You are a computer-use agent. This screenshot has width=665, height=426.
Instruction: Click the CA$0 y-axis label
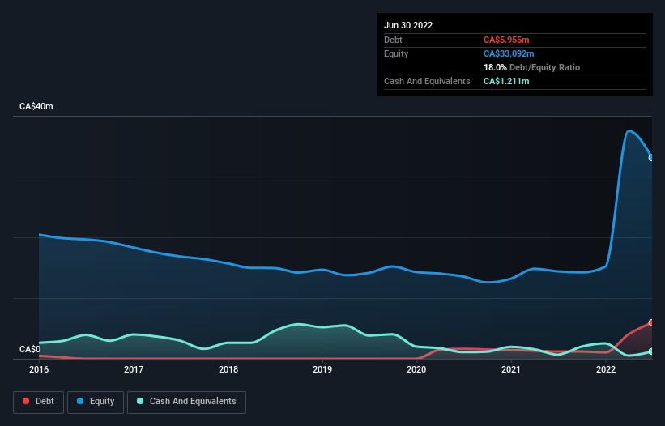coord(30,349)
